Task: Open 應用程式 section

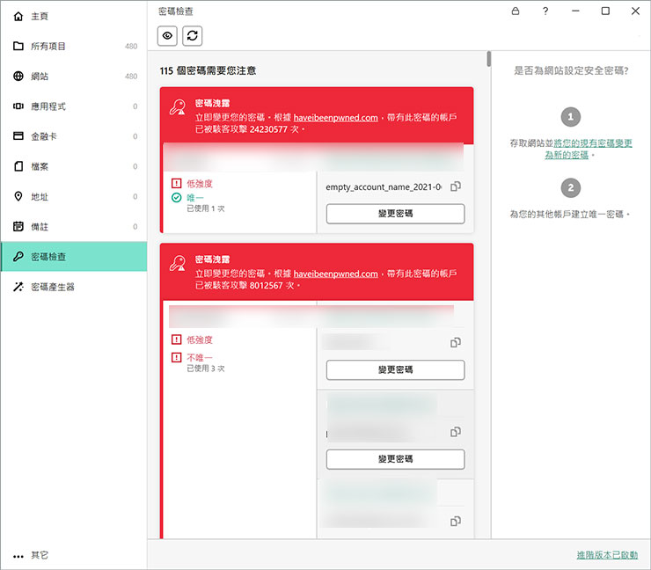Action: (74, 106)
